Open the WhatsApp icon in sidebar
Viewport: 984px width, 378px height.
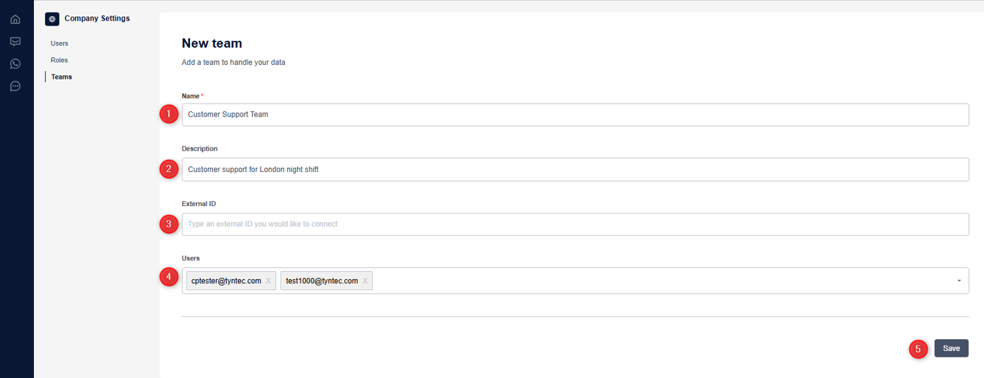coord(15,64)
